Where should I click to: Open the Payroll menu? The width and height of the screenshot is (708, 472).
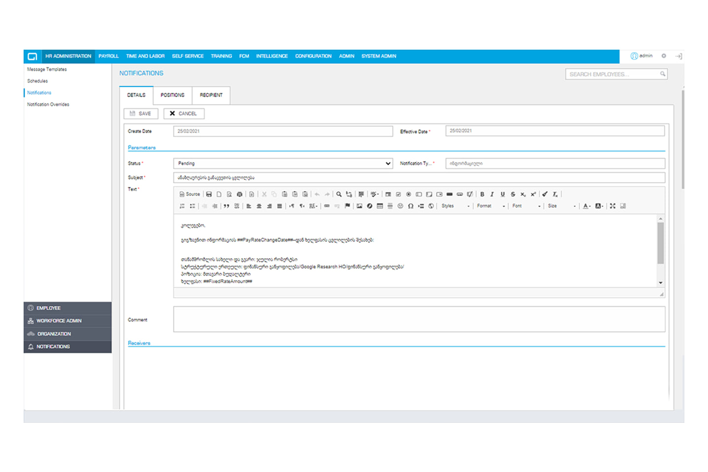pos(109,56)
